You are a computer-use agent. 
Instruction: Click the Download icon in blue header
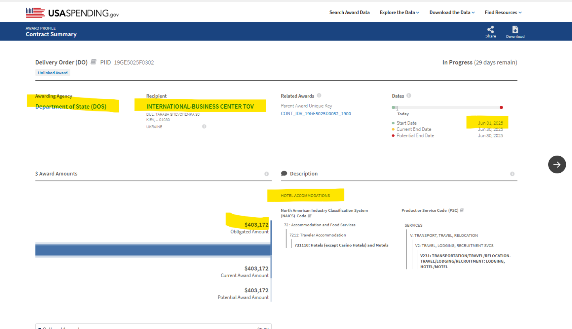coord(515,29)
